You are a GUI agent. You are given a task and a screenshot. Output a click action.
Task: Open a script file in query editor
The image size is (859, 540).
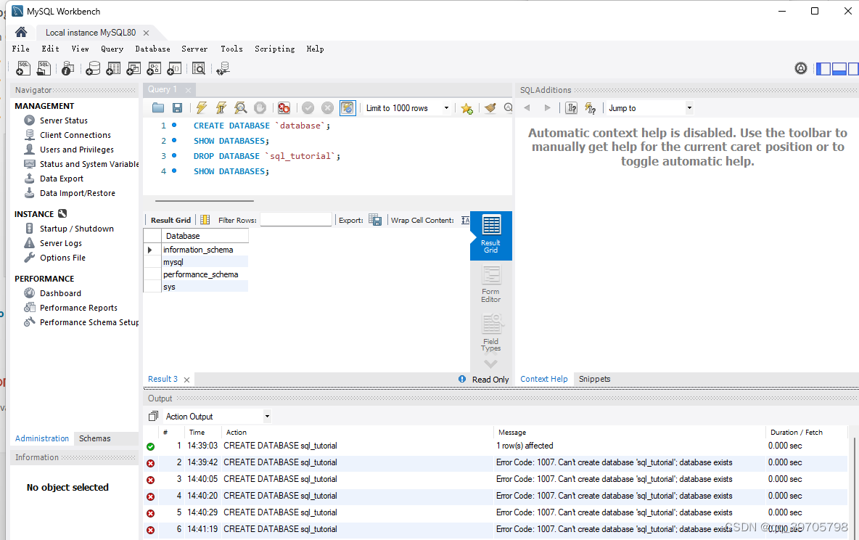(157, 108)
